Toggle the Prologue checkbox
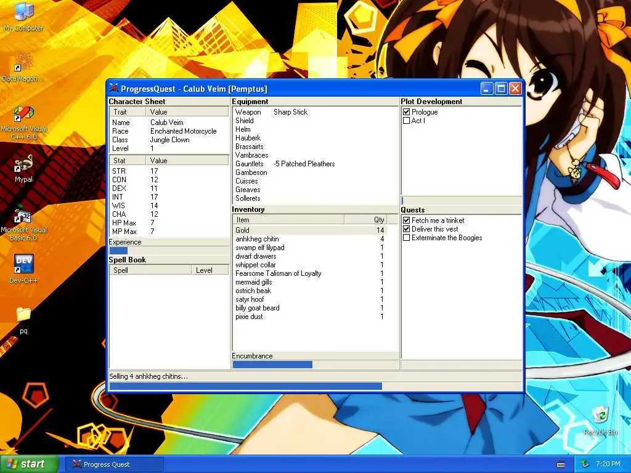Viewport: 631px width, 473px height. point(407,112)
